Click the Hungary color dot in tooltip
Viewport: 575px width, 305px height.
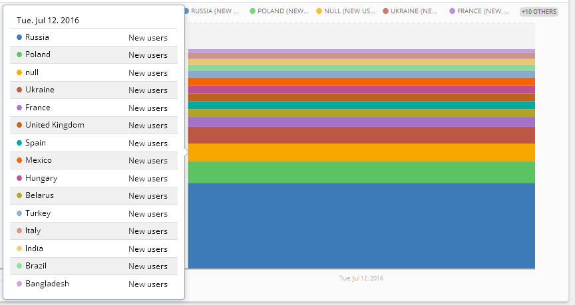pos(19,178)
